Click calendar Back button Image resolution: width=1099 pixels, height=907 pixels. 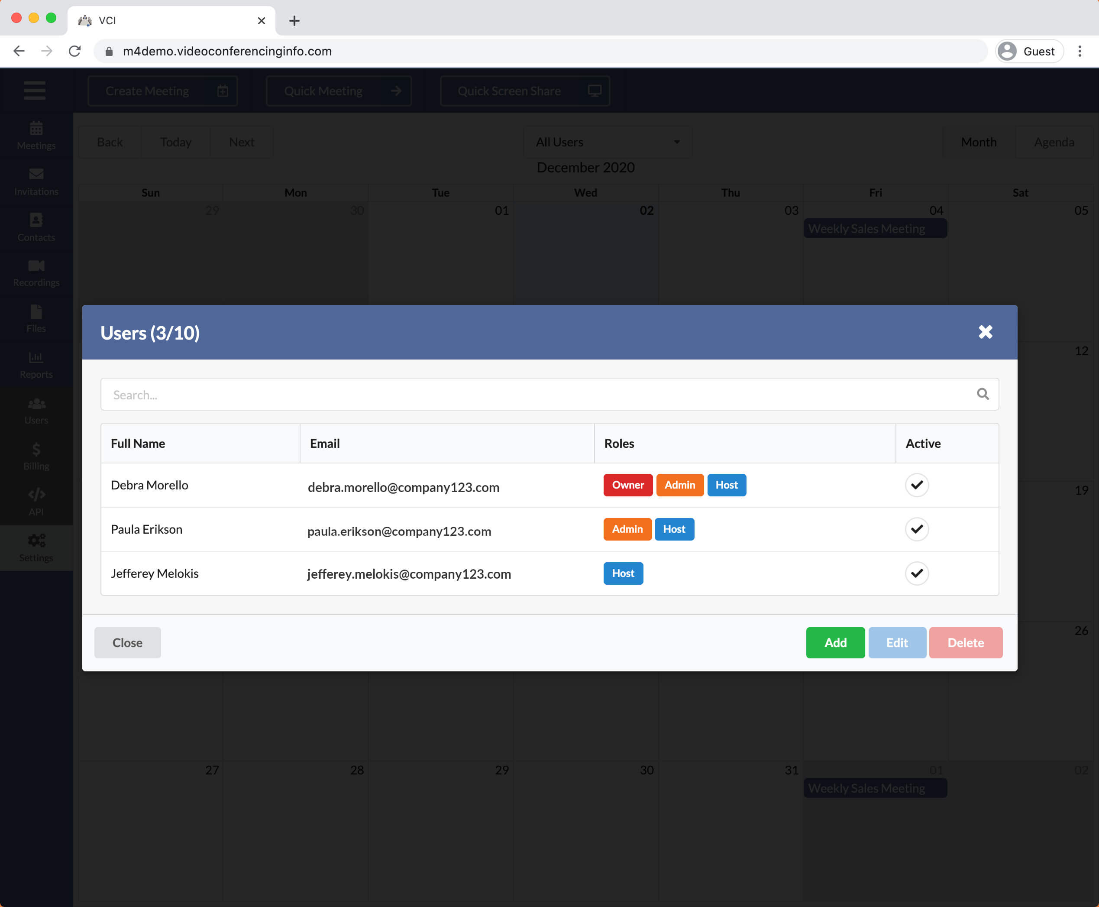(x=110, y=142)
